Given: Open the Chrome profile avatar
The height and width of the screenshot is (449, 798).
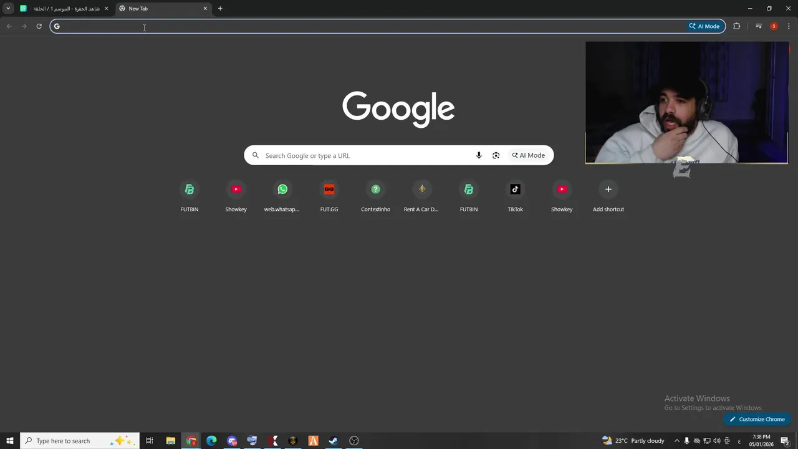Looking at the screenshot, I should click(774, 26).
